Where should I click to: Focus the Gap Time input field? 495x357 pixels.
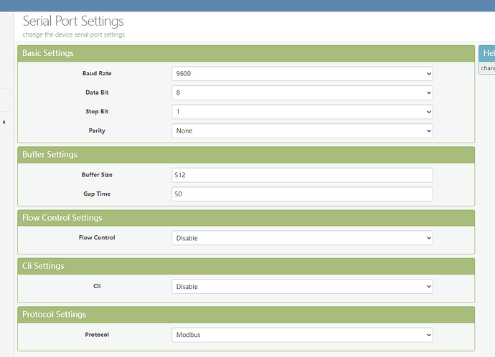[302, 194]
